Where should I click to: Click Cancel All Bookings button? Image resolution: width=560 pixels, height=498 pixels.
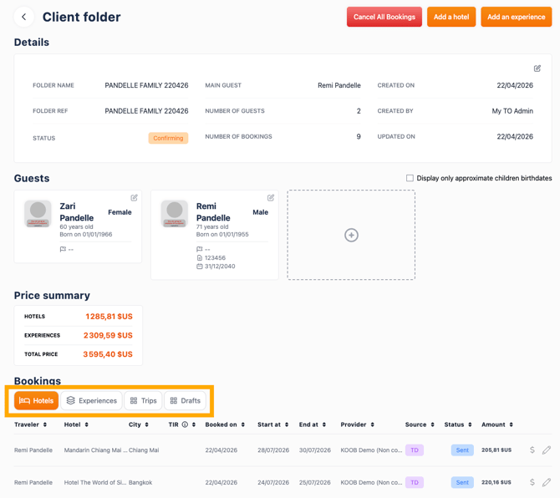(384, 17)
